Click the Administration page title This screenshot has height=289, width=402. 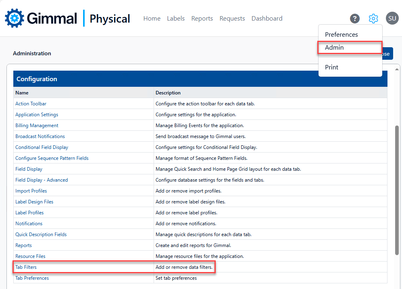click(32, 53)
